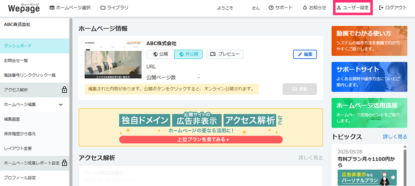Click the greyed 更新 button

[300, 89]
